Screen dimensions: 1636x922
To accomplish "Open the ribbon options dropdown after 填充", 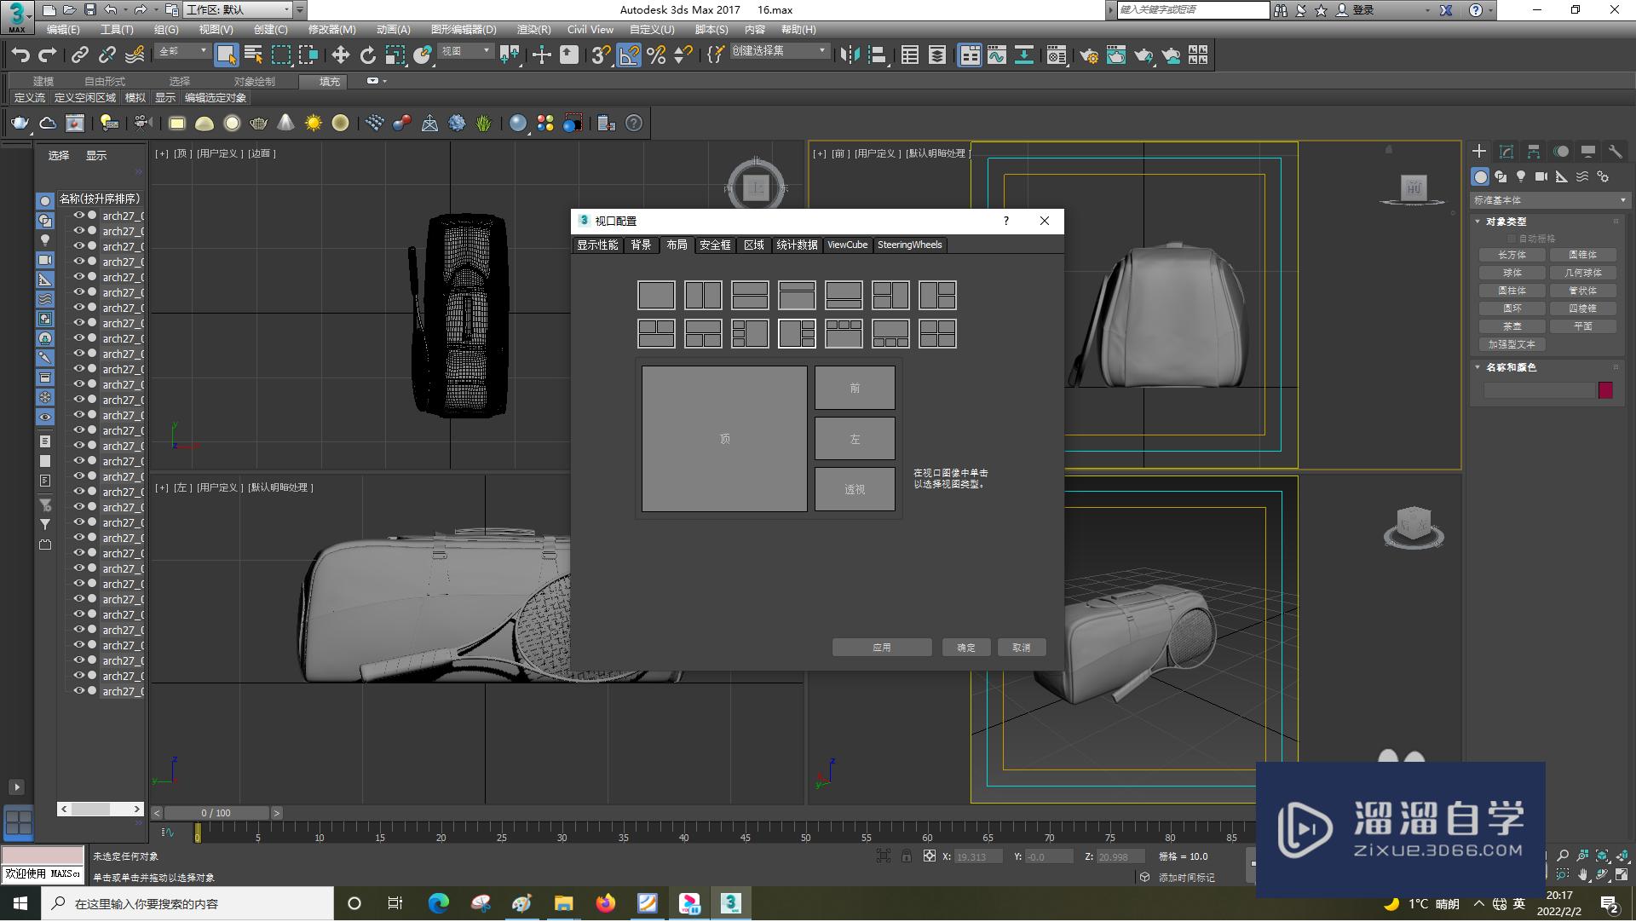I will pyautogui.click(x=377, y=81).
